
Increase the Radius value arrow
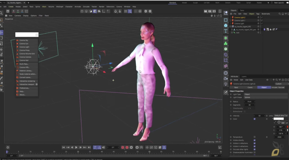point(255,102)
